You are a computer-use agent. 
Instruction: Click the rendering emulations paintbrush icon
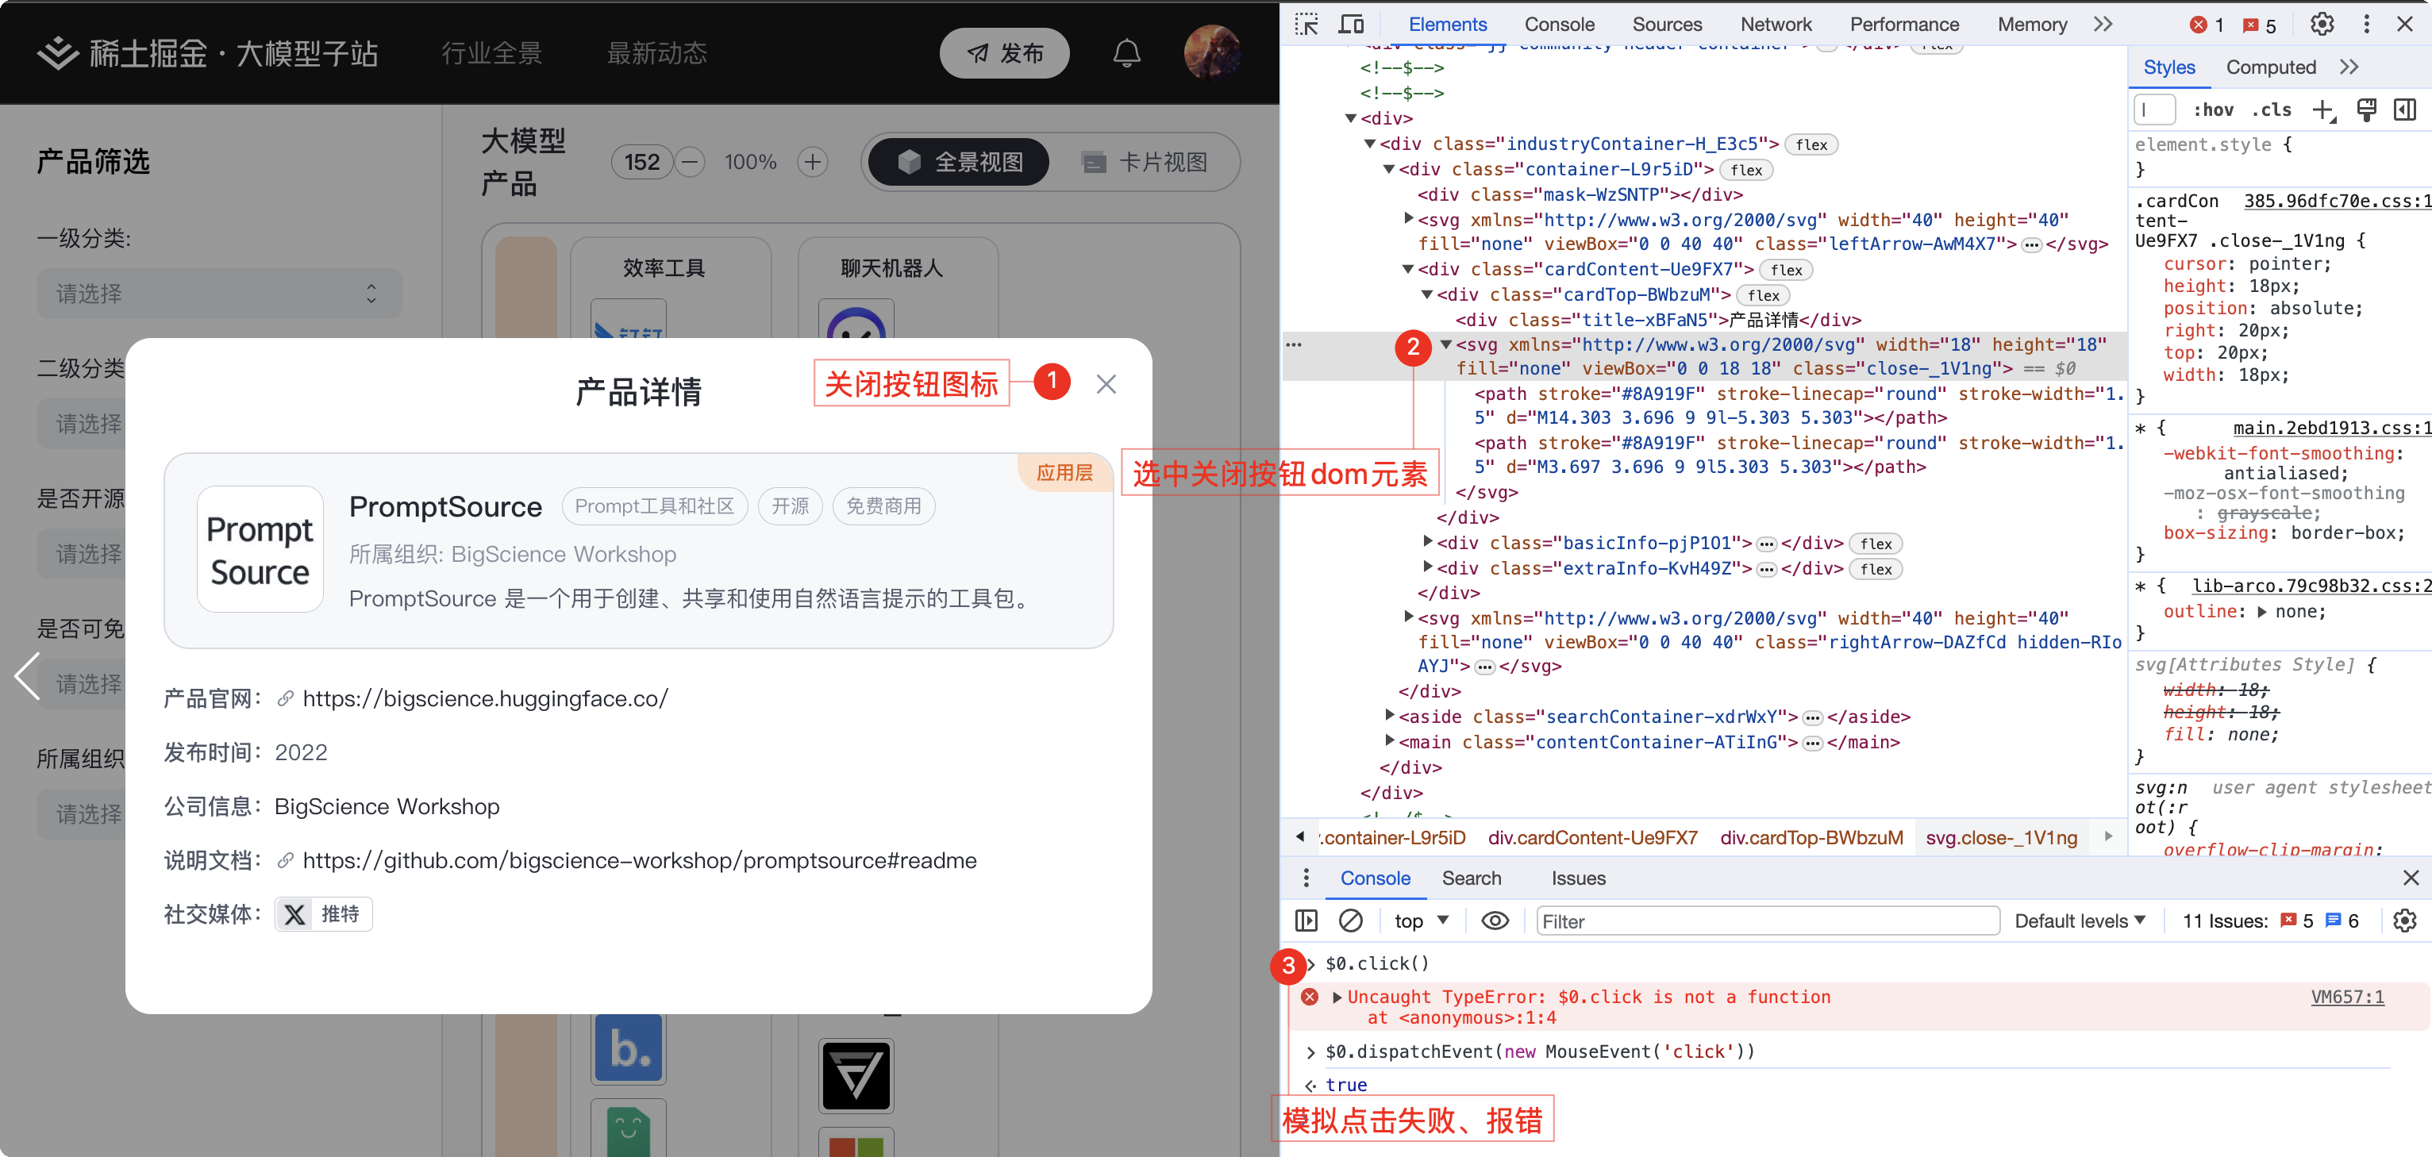point(2366,110)
